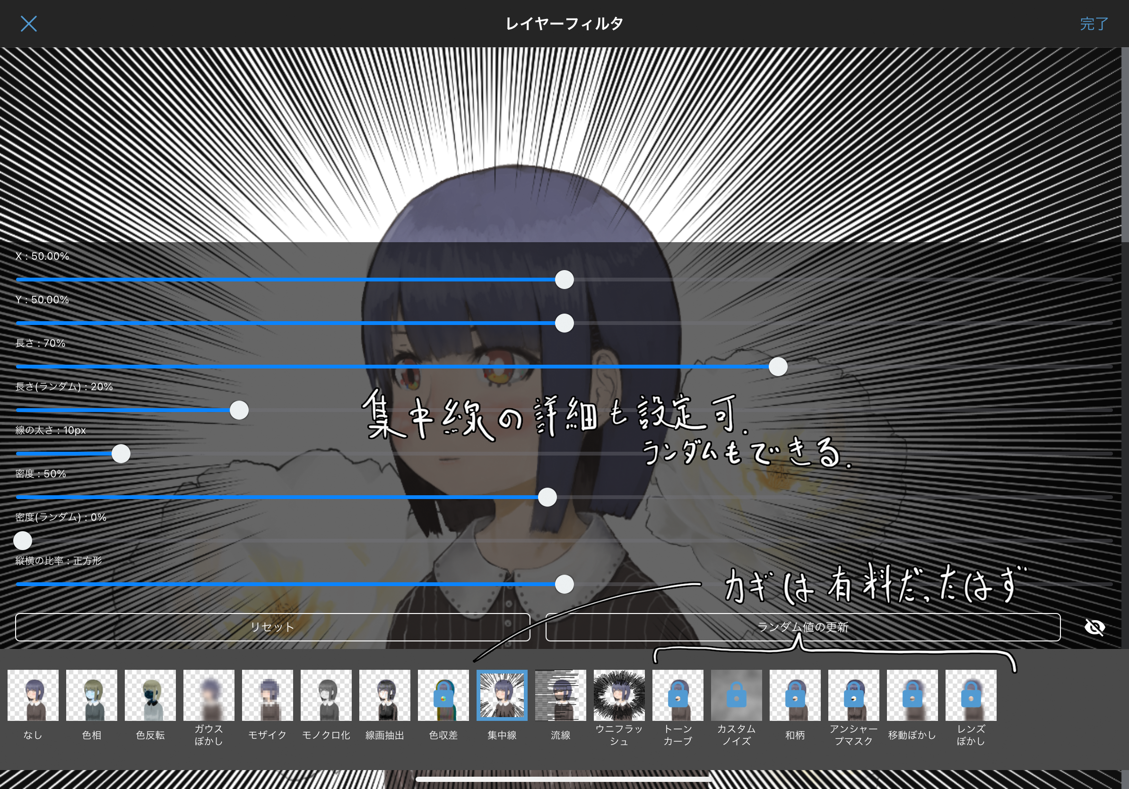Click the 長さ : 70% label
Viewport: 1129px width, 789px height.
coord(40,343)
